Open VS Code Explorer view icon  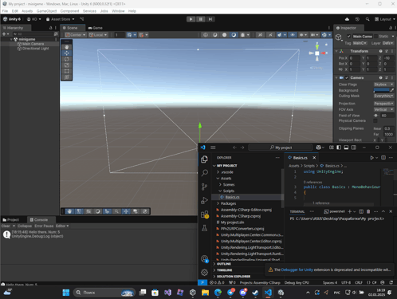point(204,159)
